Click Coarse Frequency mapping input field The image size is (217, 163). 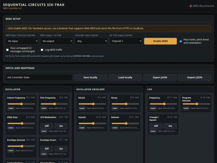point(25,108)
